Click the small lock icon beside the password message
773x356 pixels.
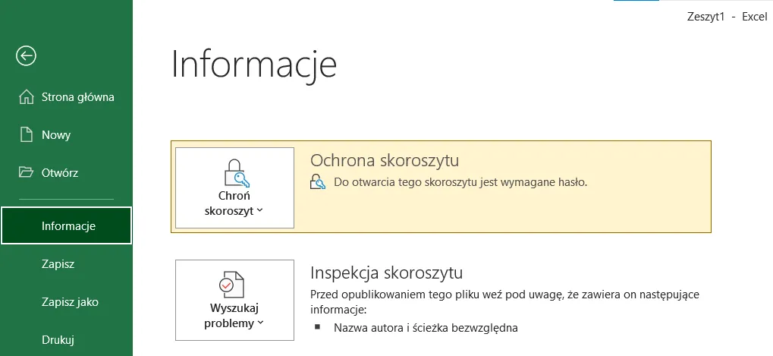pos(318,182)
